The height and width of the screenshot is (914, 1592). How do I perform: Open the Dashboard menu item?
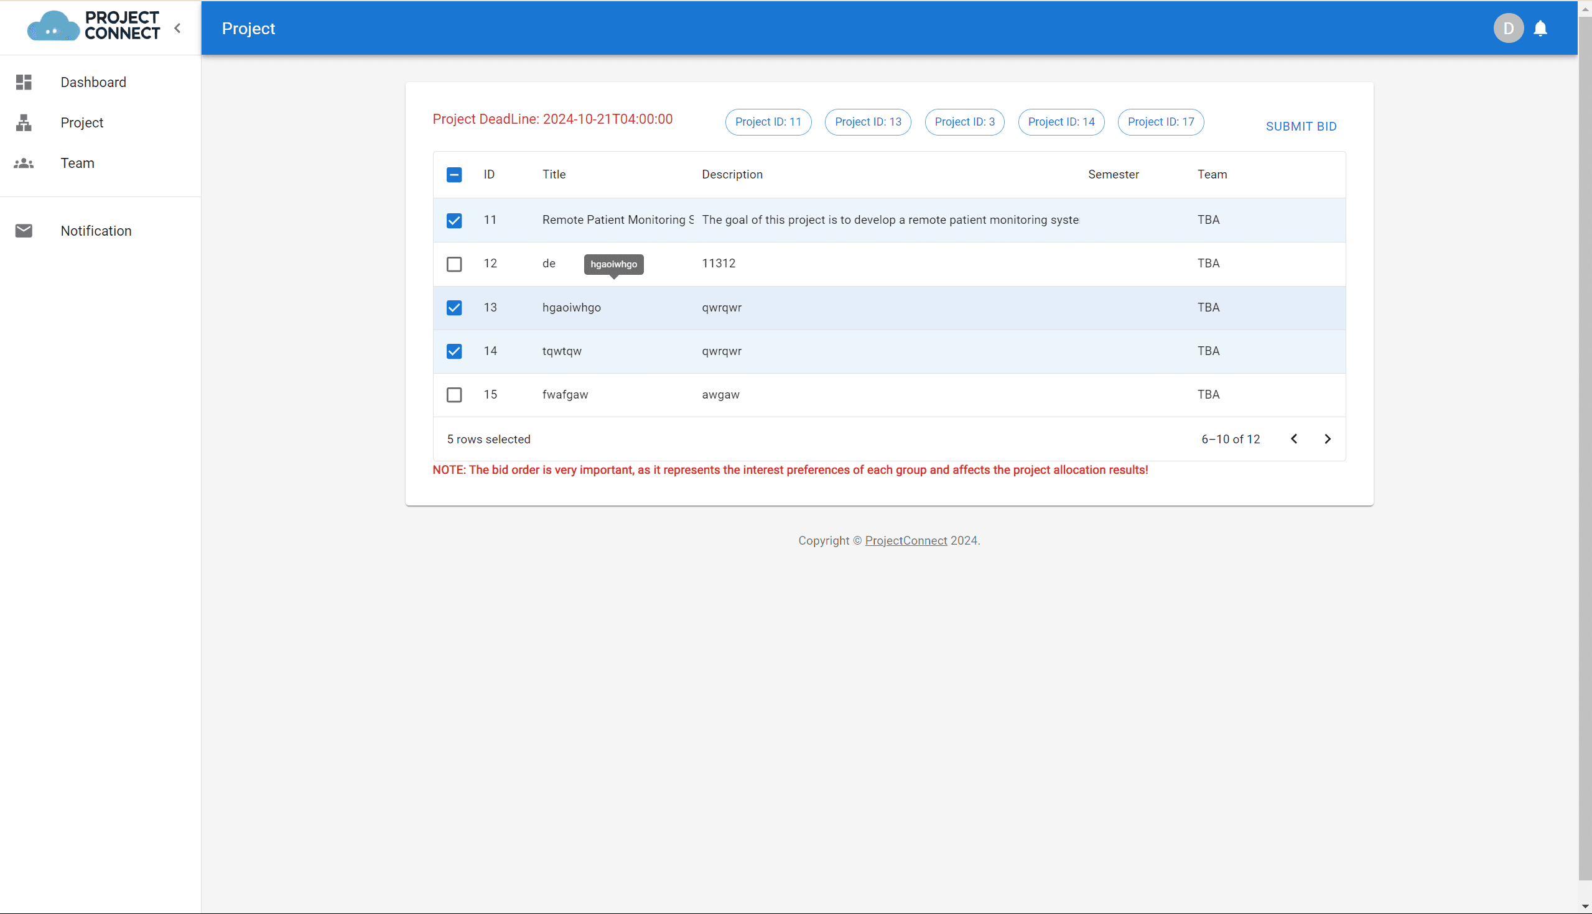pos(93,82)
